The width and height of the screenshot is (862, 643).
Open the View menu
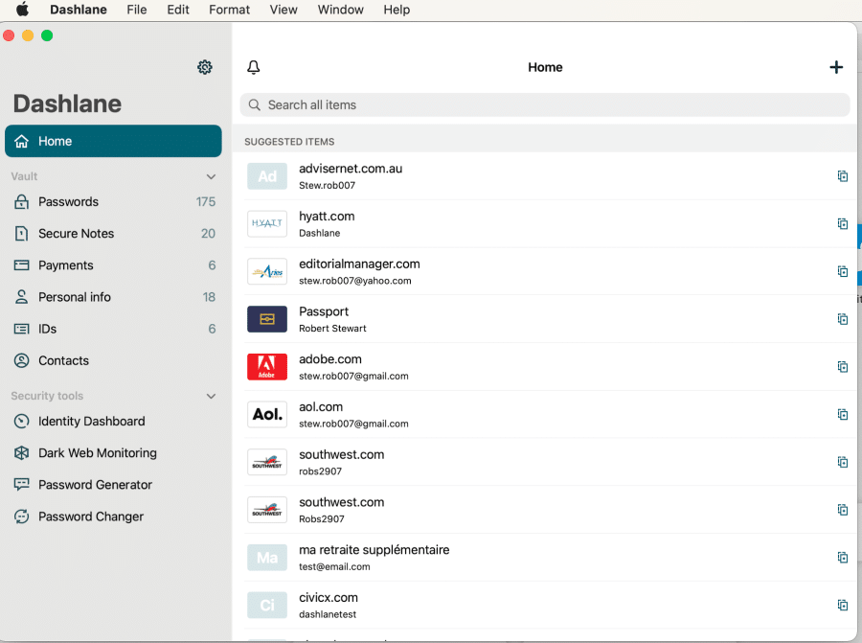pyautogui.click(x=284, y=10)
